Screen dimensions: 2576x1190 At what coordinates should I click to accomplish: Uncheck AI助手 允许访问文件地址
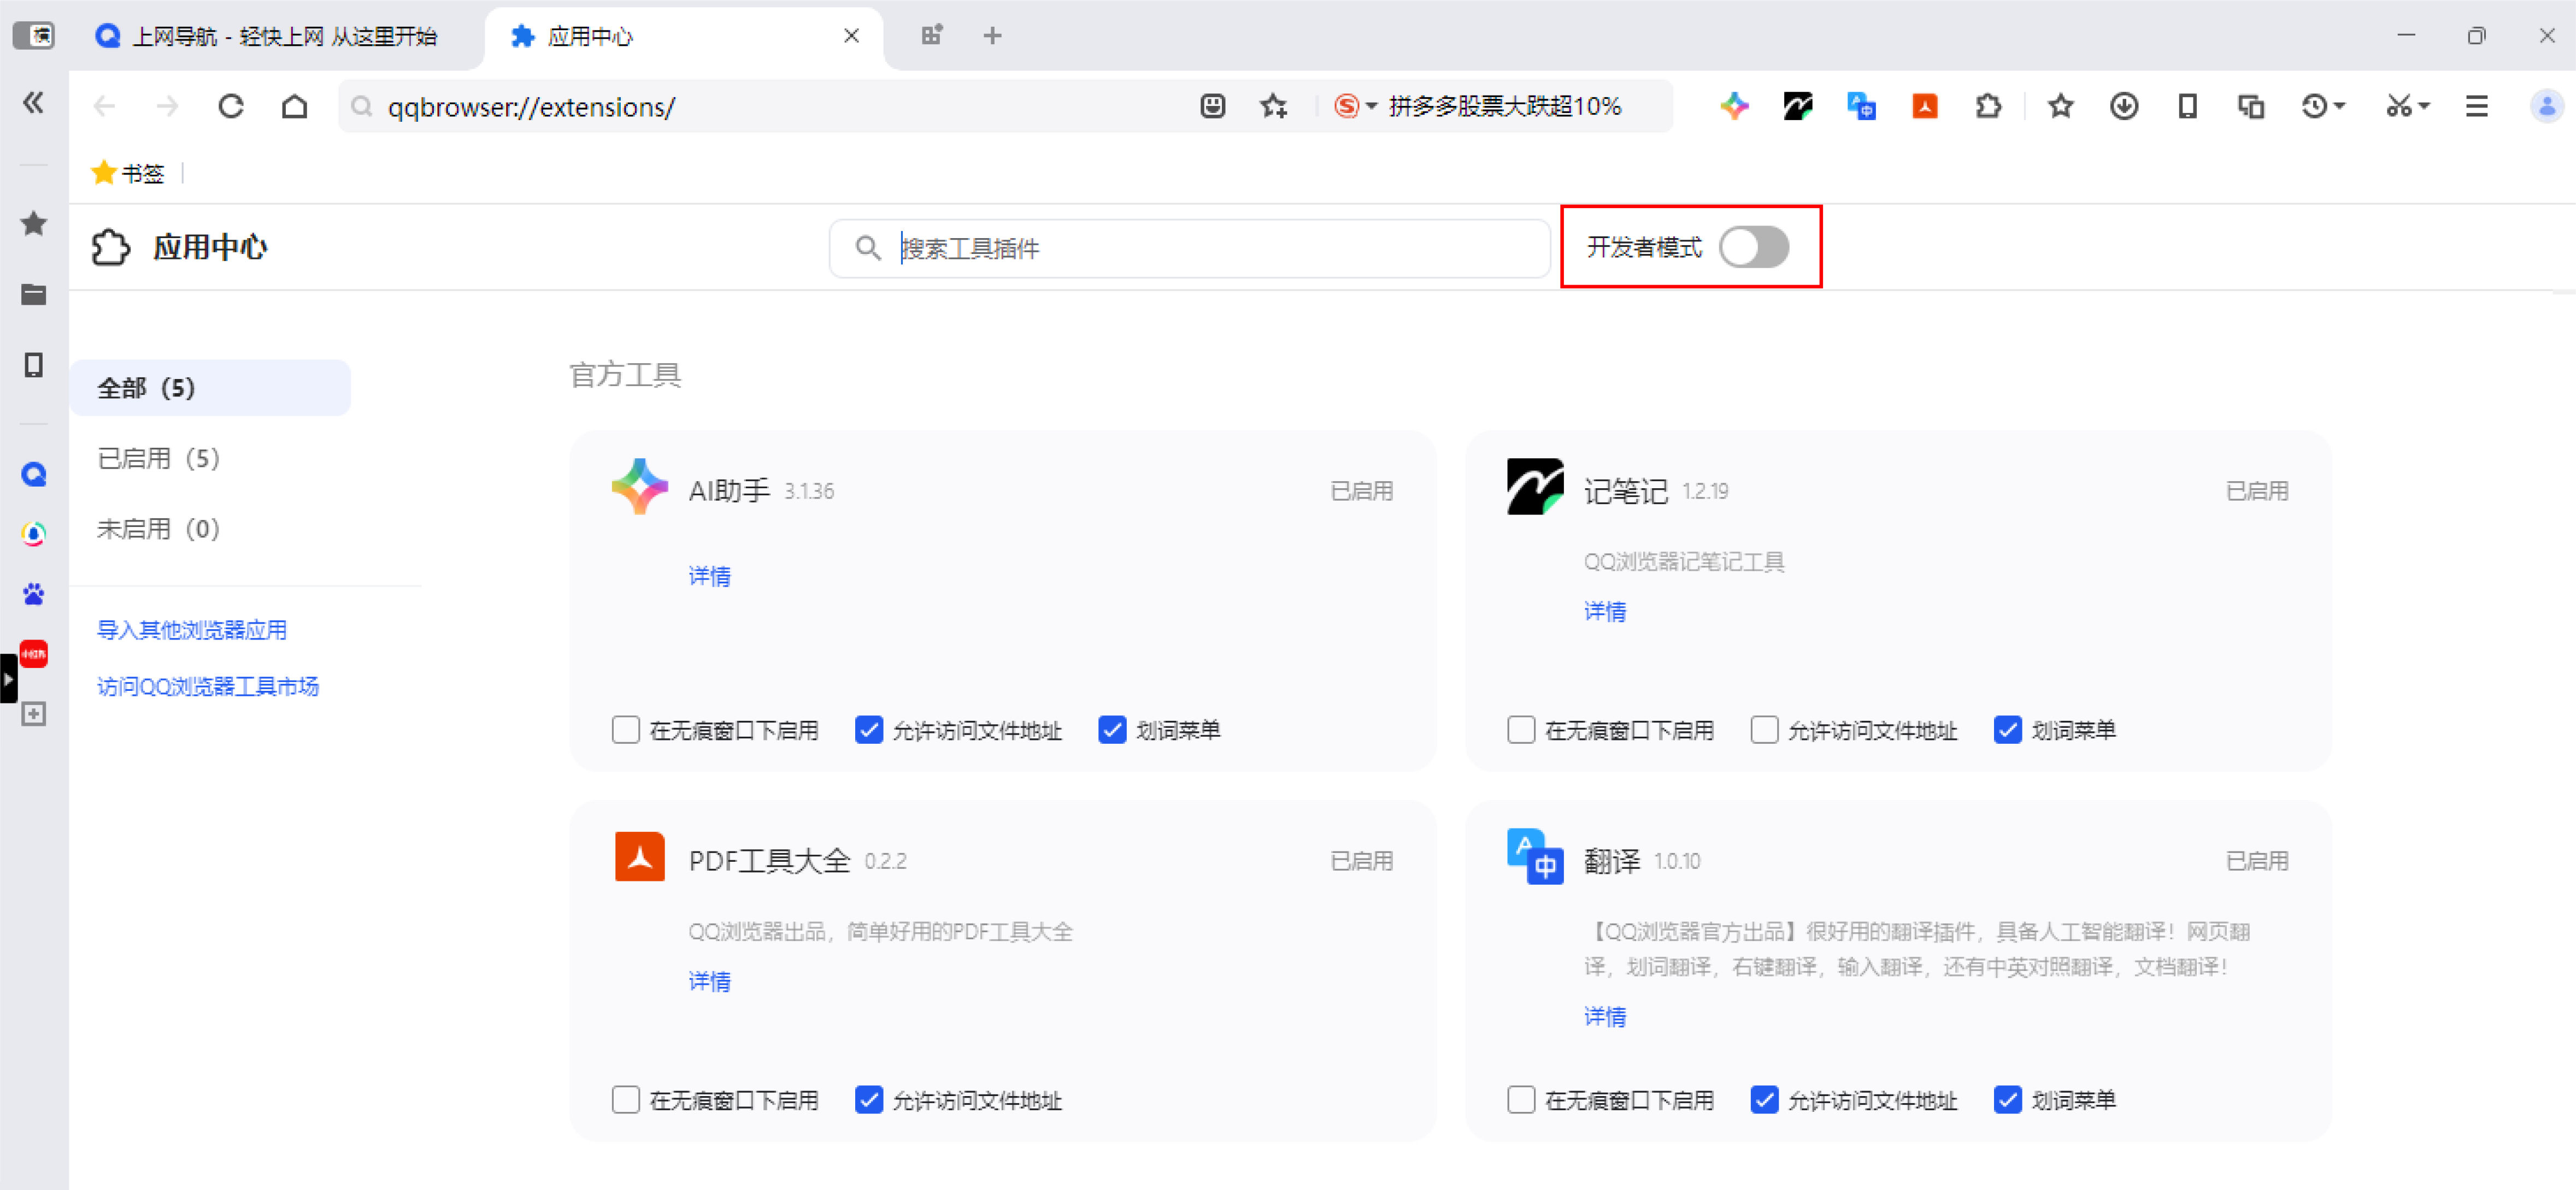click(869, 730)
